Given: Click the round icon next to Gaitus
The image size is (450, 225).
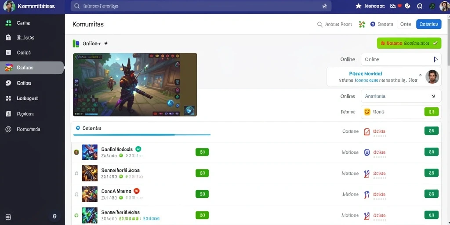Looking at the screenshot, I should point(8,83).
